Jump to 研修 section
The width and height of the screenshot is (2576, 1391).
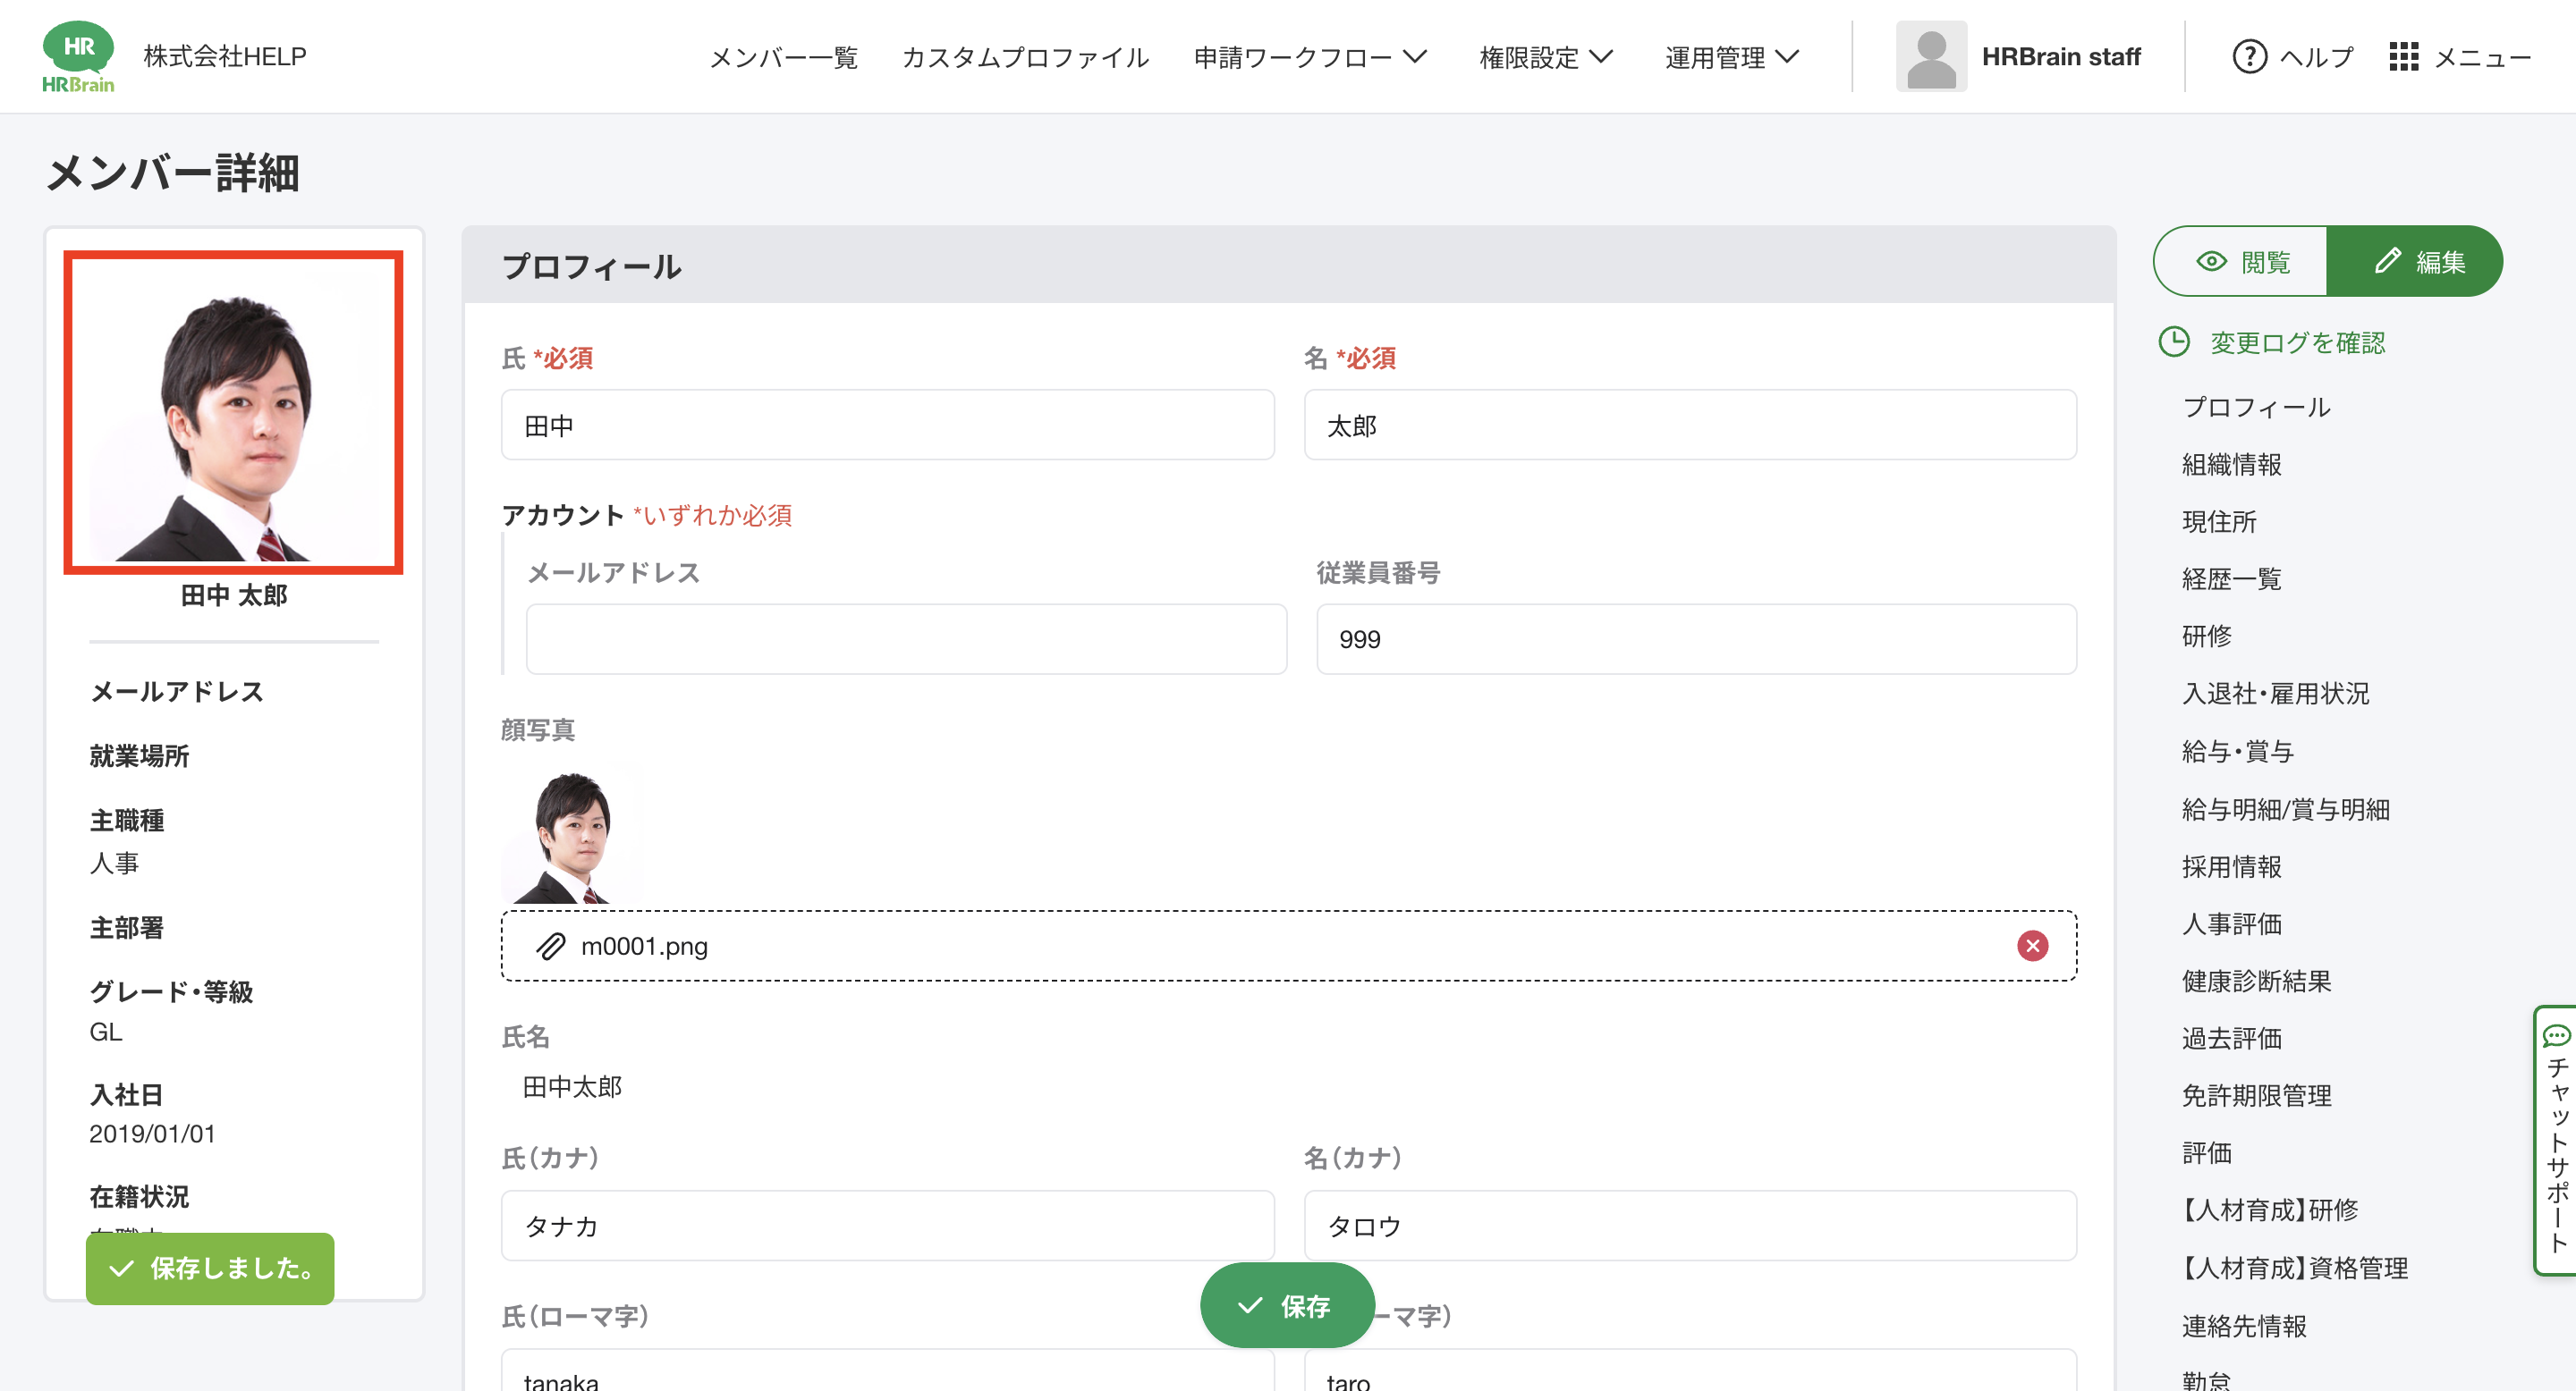point(2206,636)
